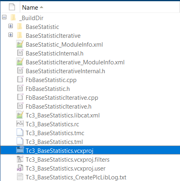Select the file name Tc3_BaseStatistics.rc

pos(53,124)
